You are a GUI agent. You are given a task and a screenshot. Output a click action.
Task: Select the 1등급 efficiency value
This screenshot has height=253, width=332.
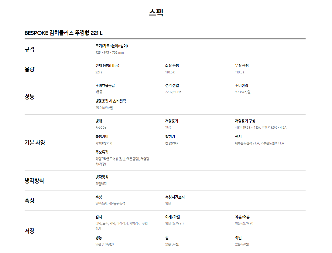(99, 92)
